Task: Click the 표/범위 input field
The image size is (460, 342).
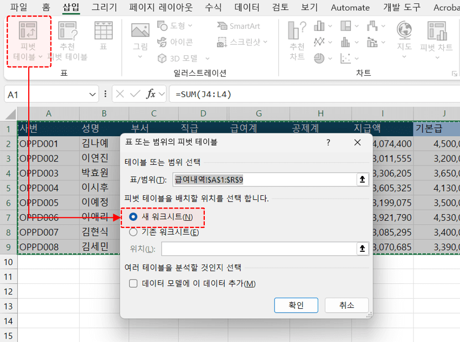Action: (265, 179)
